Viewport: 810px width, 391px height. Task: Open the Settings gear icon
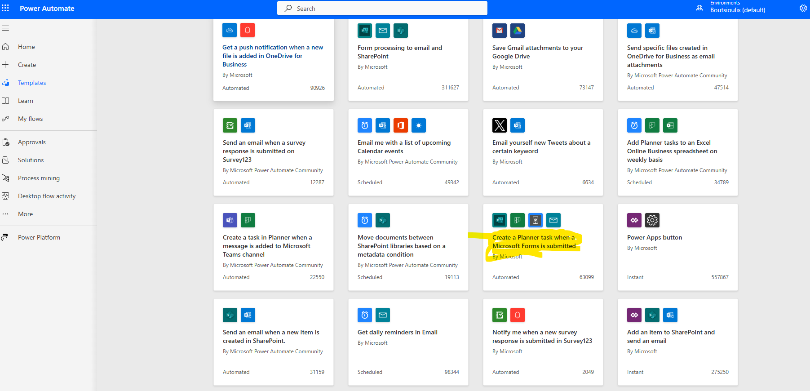point(803,8)
